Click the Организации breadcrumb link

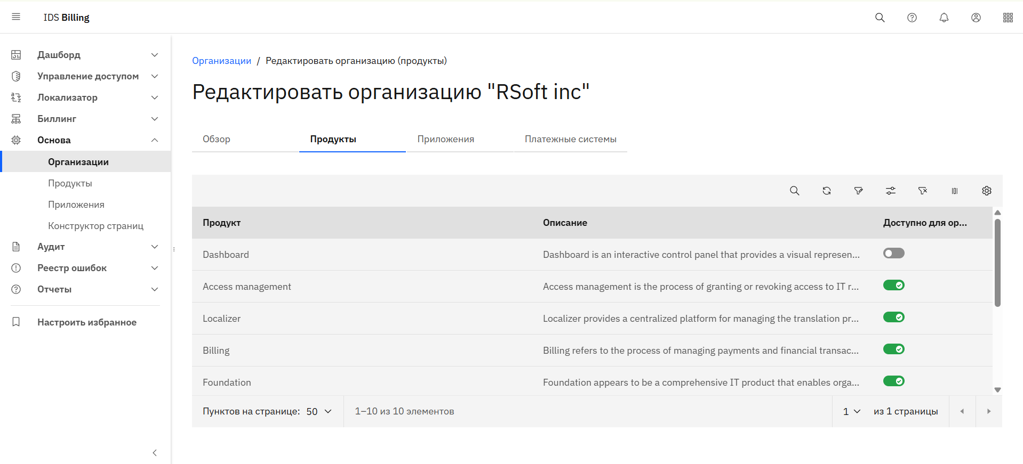[x=221, y=61]
